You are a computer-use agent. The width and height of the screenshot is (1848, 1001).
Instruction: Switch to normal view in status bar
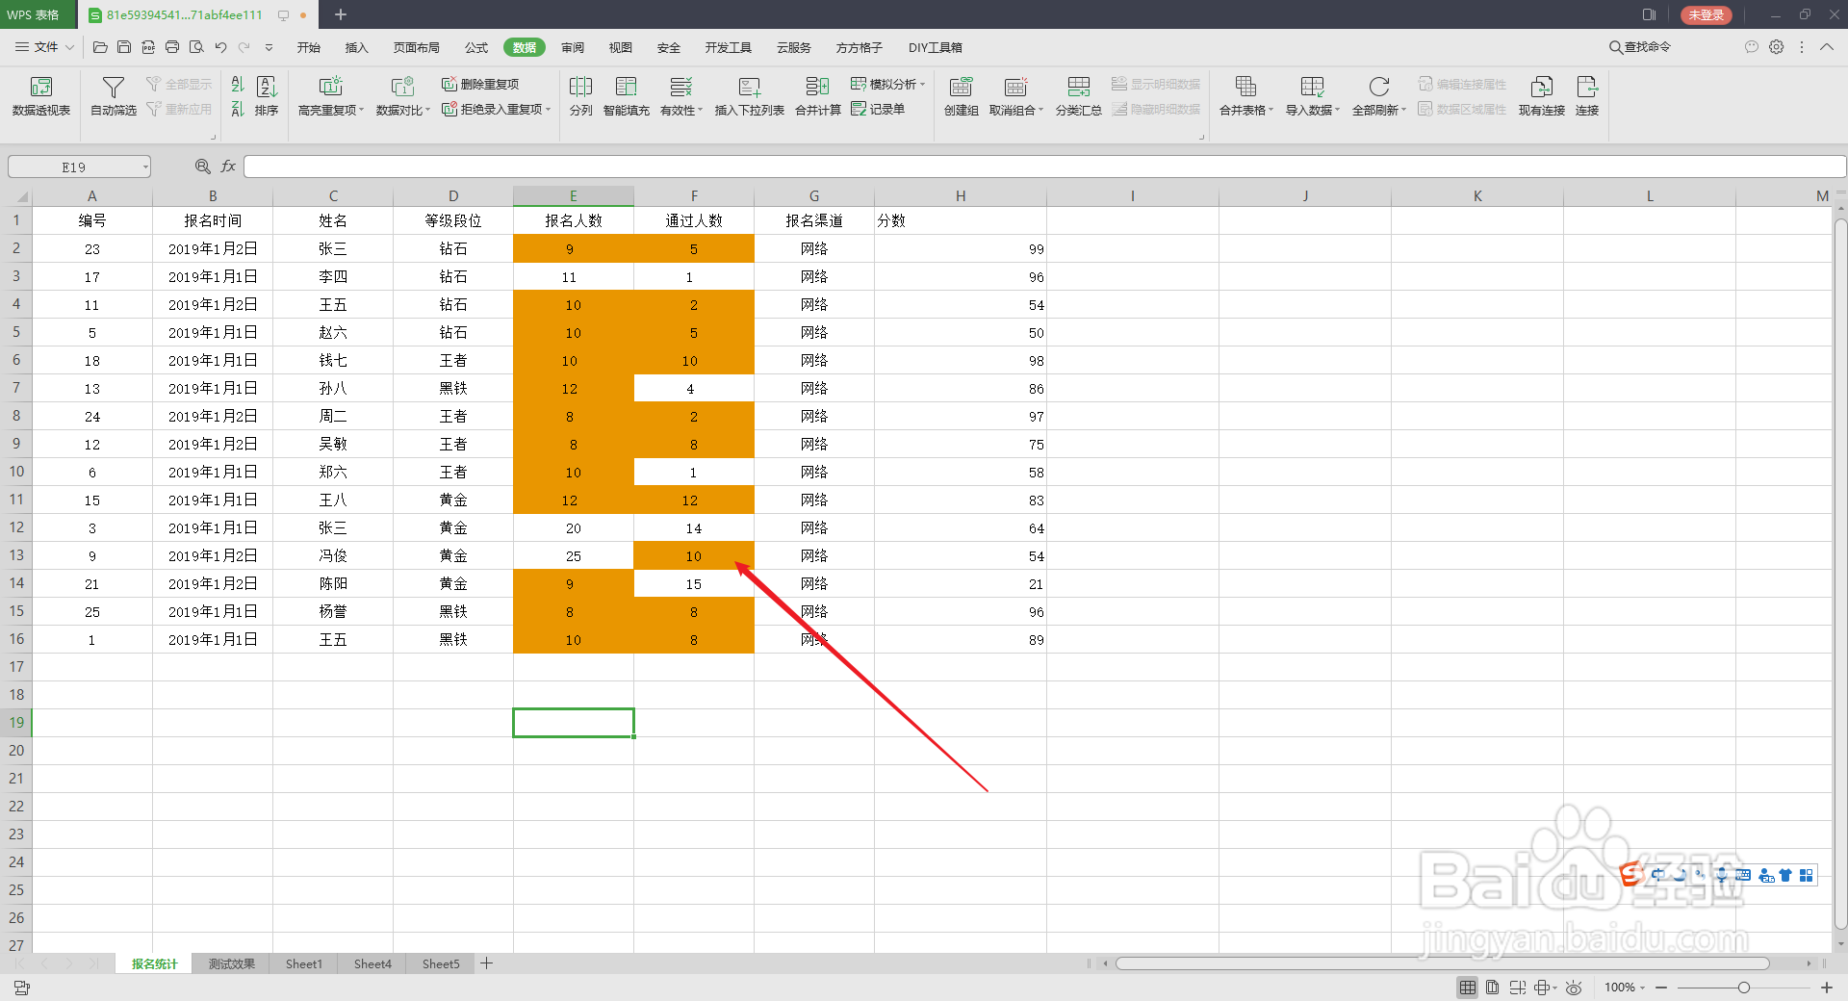point(1468,988)
